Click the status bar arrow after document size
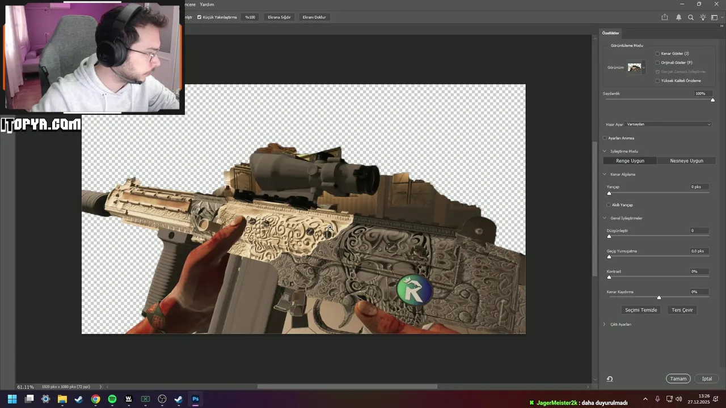The height and width of the screenshot is (408, 726). pyautogui.click(x=101, y=387)
